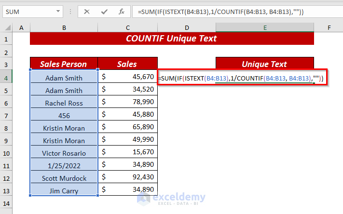Select row 13 header

[x=7, y=190]
